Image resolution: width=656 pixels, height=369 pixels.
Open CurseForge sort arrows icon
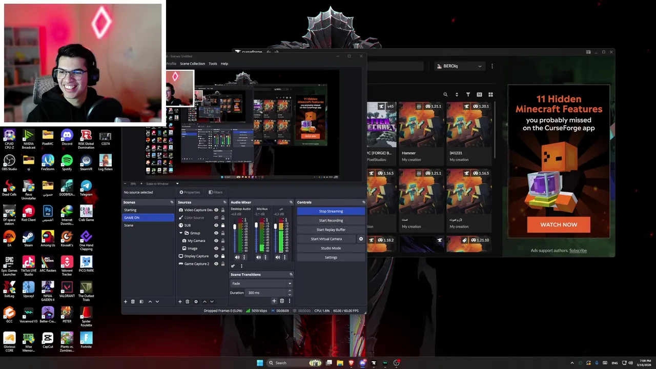(x=457, y=94)
